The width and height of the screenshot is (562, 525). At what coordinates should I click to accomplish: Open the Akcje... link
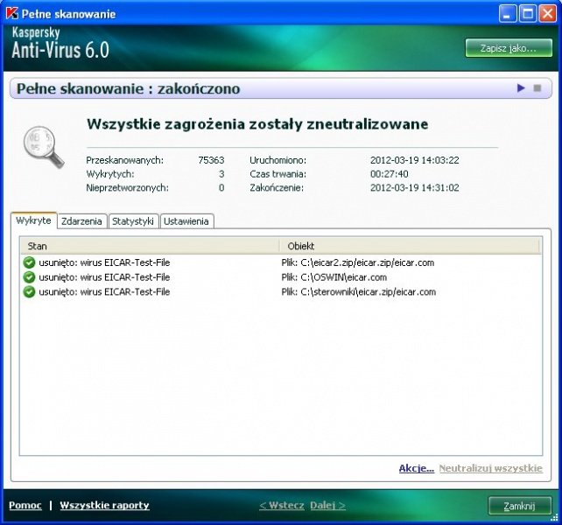coord(416,469)
